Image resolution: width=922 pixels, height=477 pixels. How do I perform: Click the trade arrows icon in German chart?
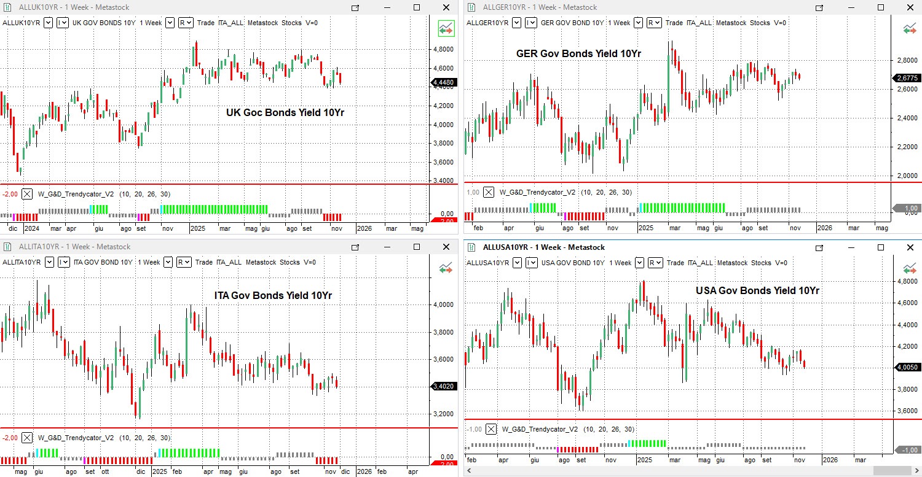click(910, 28)
